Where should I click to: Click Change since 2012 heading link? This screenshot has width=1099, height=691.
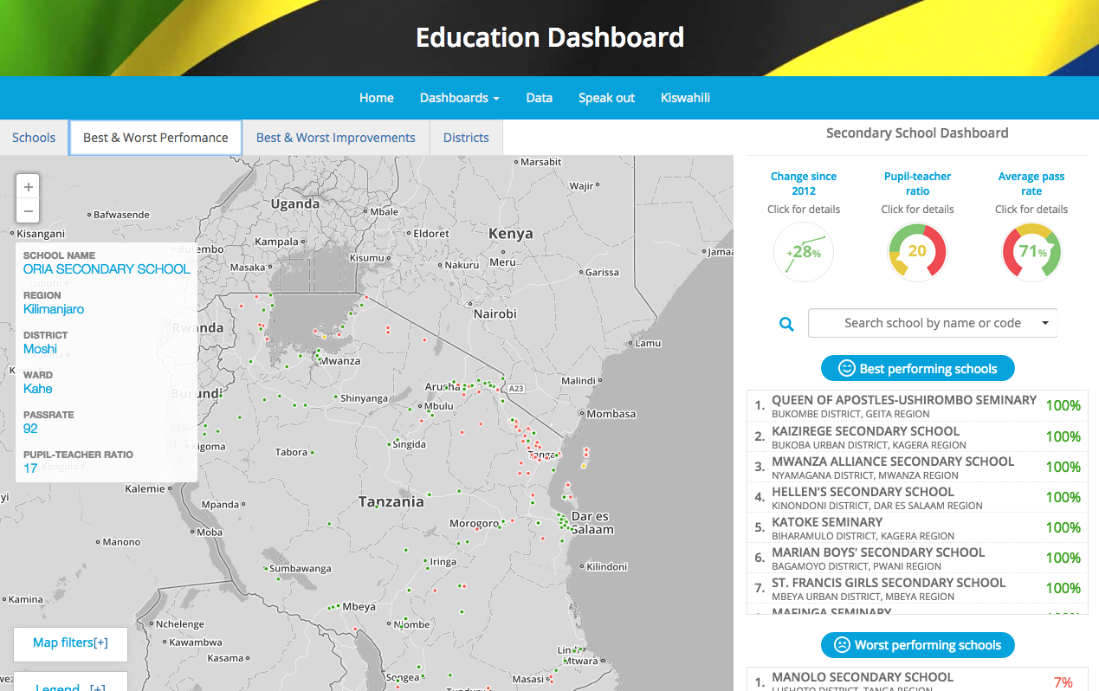point(804,184)
